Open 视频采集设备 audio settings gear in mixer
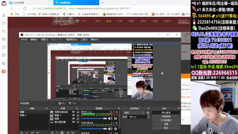The width and height of the screenshot is (238, 134). point(115,129)
